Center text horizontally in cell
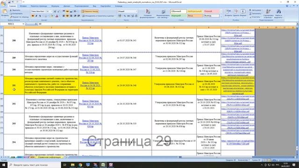This screenshot has height=168, width=299. coord(67,16)
